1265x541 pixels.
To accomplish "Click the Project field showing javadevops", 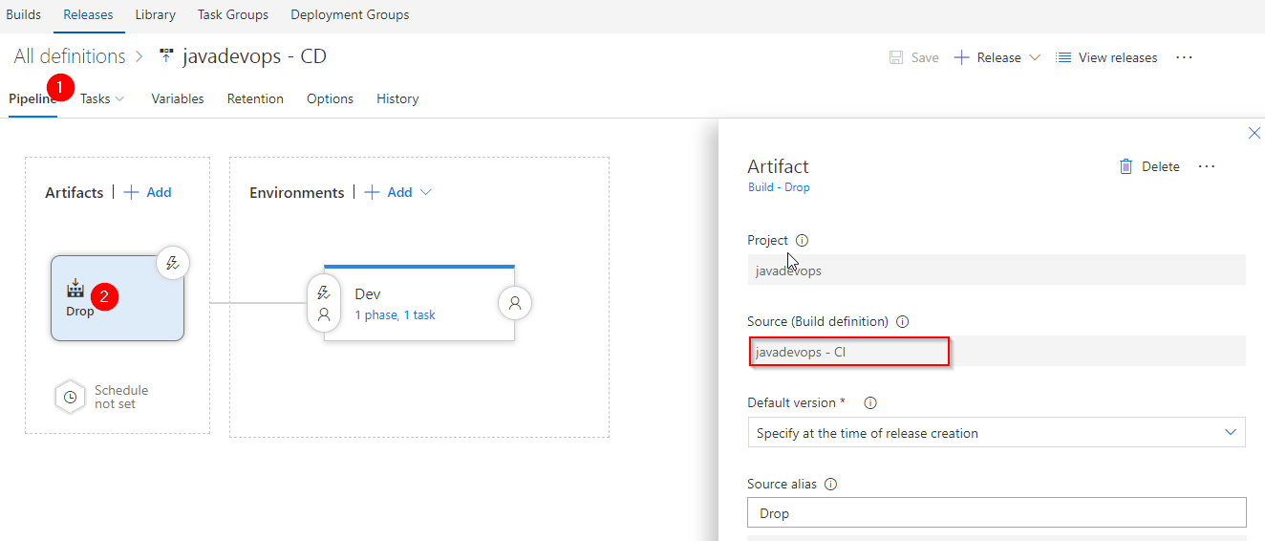I will 997,270.
